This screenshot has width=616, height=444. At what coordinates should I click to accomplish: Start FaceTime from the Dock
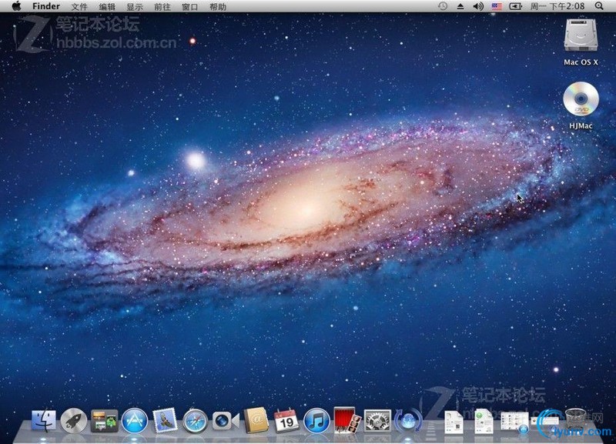226,421
